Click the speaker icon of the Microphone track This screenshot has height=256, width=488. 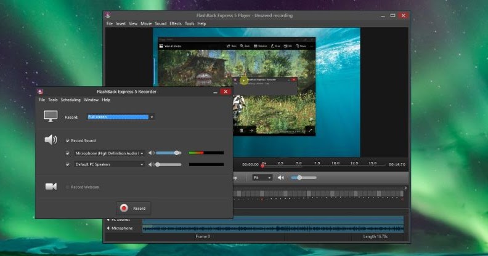click(x=108, y=228)
